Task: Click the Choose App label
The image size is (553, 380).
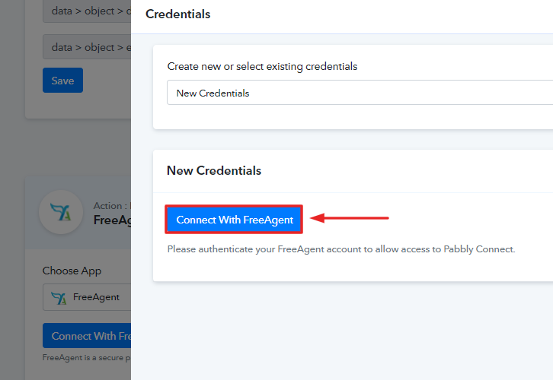Action: pyautogui.click(x=72, y=271)
